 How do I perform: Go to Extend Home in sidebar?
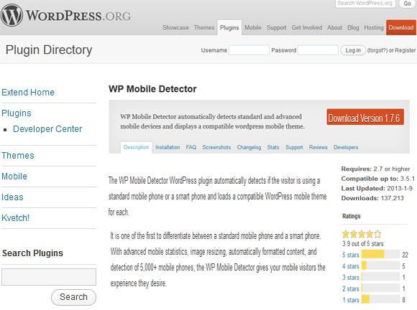[x=28, y=93]
